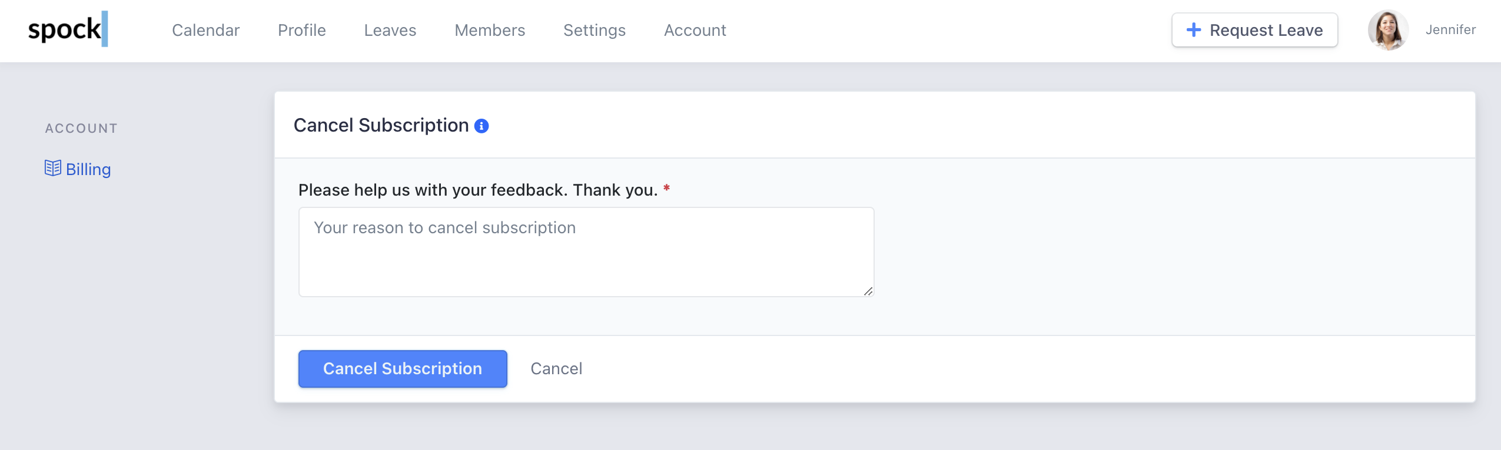Click the Billing book icon
This screenshot has width=1501, height=450.
pos(53,168)
